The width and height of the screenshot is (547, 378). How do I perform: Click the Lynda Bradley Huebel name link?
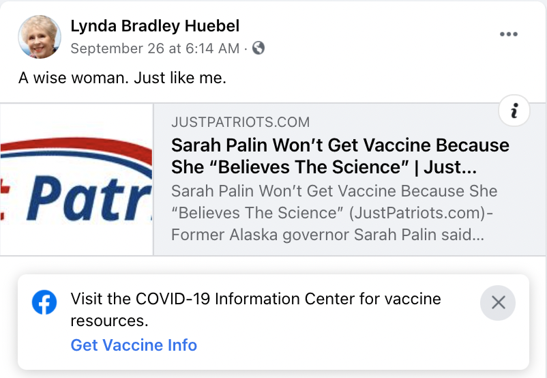[x=155, y=26]
